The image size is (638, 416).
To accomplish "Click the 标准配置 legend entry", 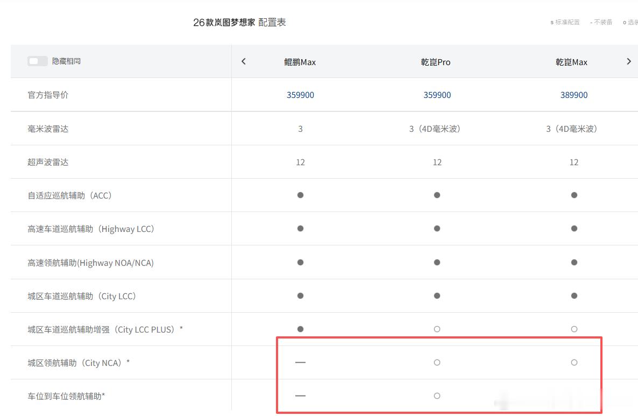I will click(x=565, y=23).
